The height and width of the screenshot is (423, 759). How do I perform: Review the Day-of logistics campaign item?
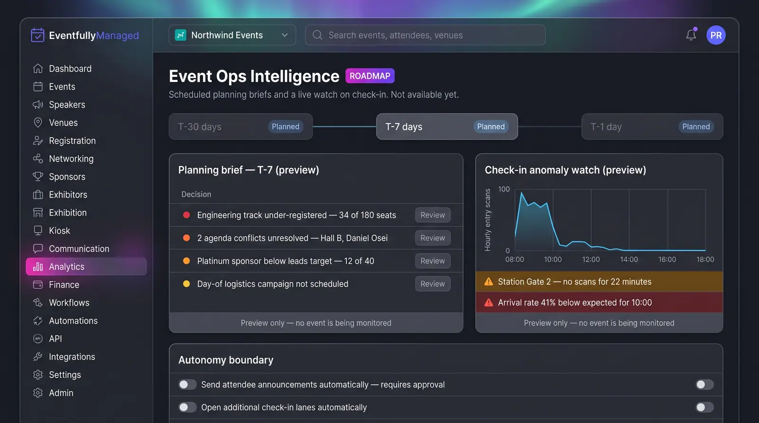433,284
